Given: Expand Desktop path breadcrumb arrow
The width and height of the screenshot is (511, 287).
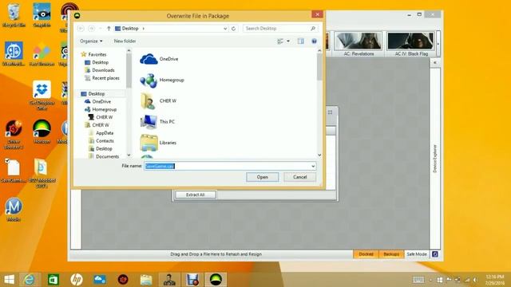Looking at the screenshot, I should 144,29.
